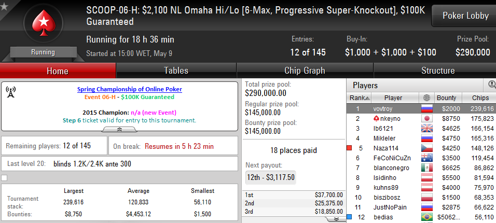Click Czech flag next to Naza114
Image resolution: width=496 pixels, height=223 pixels.
click(x=426, y=148)
